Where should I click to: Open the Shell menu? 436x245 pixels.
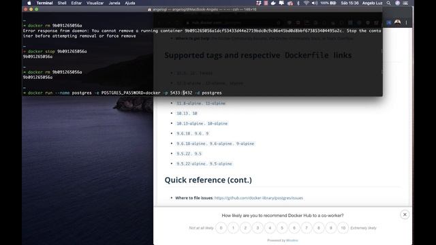(62, 3)
